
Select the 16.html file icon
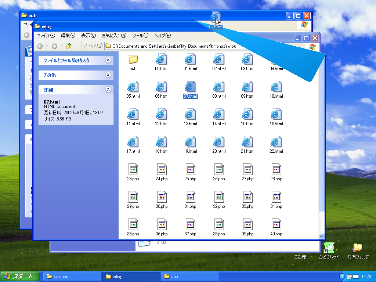coord(276,115)
